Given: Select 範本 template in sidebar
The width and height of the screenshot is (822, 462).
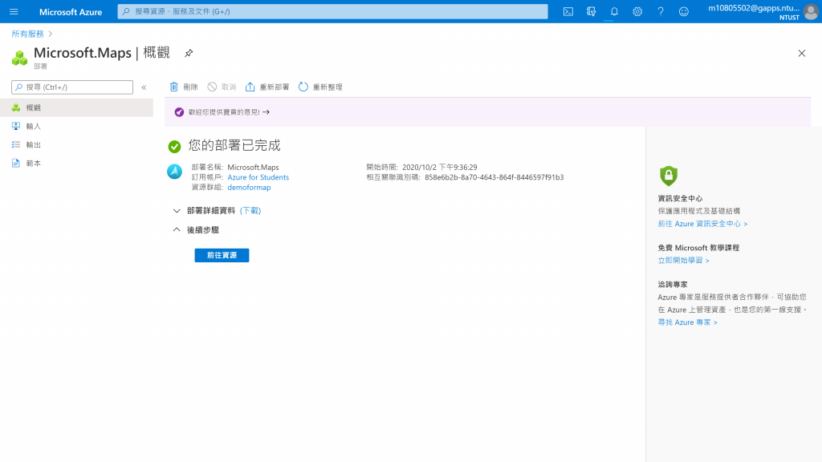Looking at the screenshot, I should click(x=76, y=164).
